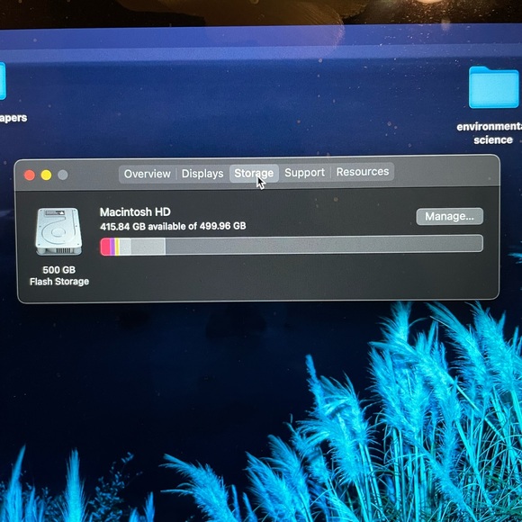Click the dark gray free-space portion of the storage bar
522x522 pixels.
324,245
